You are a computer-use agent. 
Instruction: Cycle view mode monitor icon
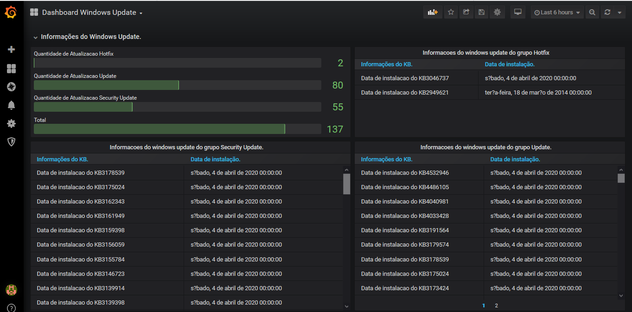click(x=518, y=13)
